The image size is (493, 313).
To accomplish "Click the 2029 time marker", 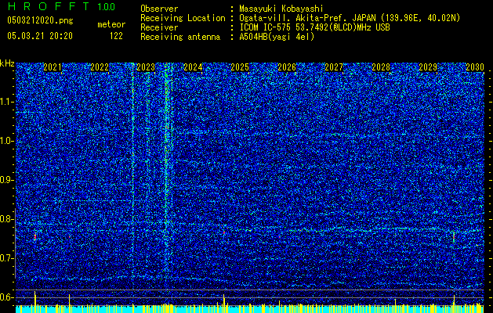I will click(x=428, y=67).
